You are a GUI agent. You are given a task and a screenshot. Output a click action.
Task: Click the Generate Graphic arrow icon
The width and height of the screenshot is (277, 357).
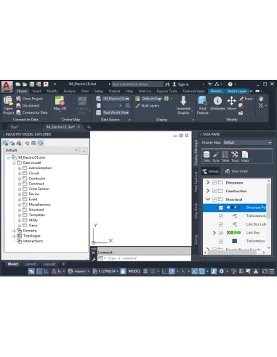[x=183, y=100]
